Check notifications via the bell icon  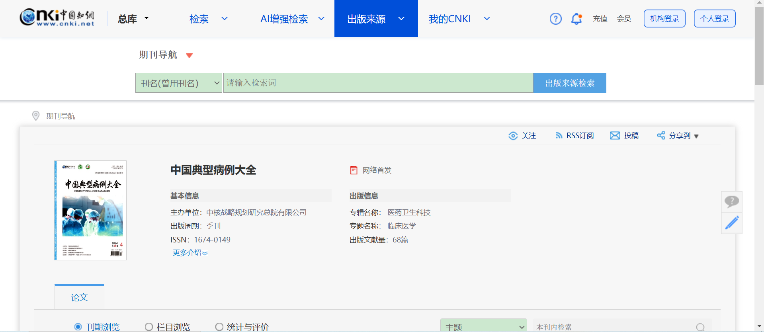pos(576,19)
